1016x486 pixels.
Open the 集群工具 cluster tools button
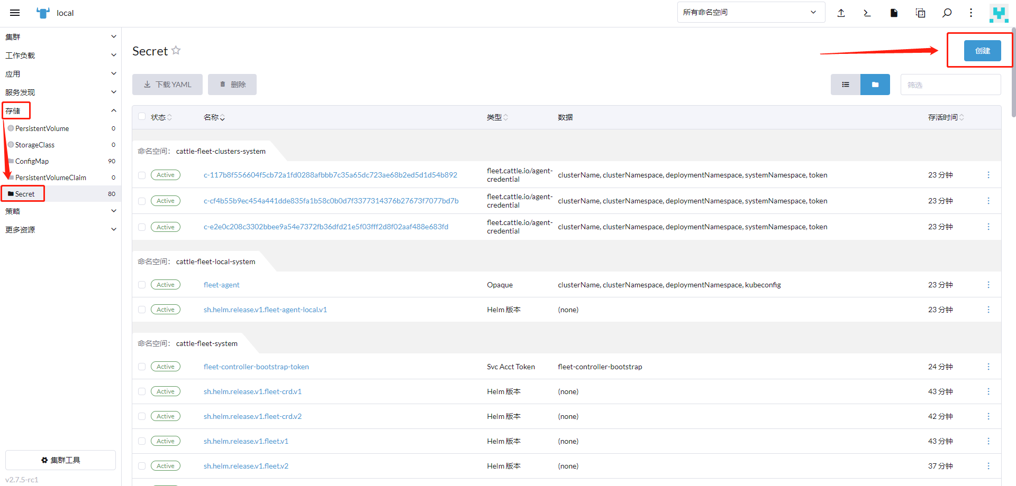60,460
